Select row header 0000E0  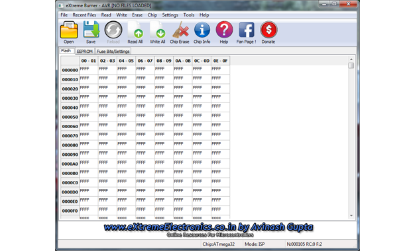point(70,201)
